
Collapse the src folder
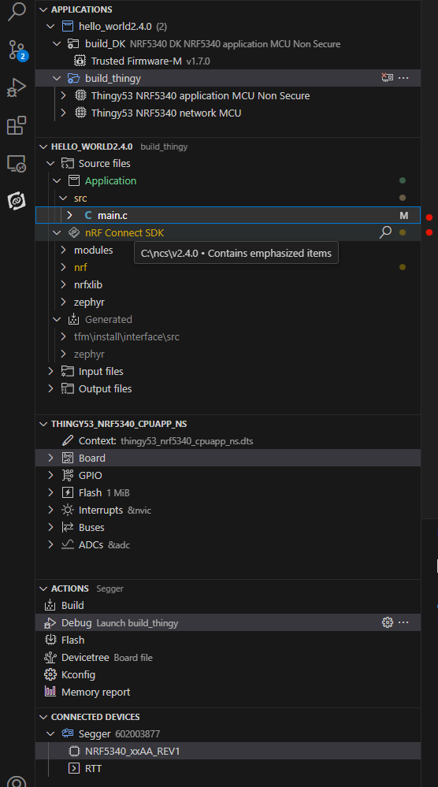(x=63, y=198)
